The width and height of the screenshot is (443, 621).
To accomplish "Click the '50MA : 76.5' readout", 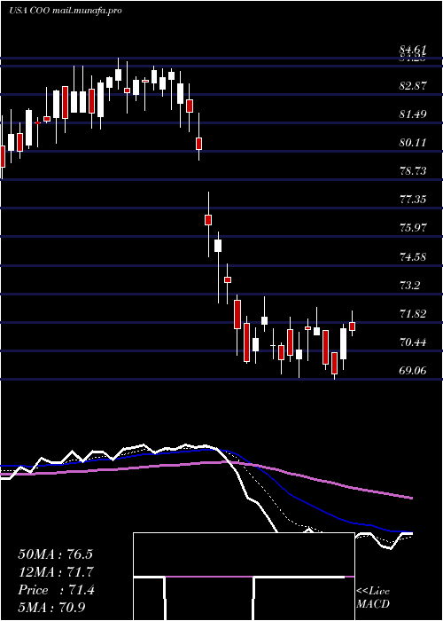I will tap(55, 554).
